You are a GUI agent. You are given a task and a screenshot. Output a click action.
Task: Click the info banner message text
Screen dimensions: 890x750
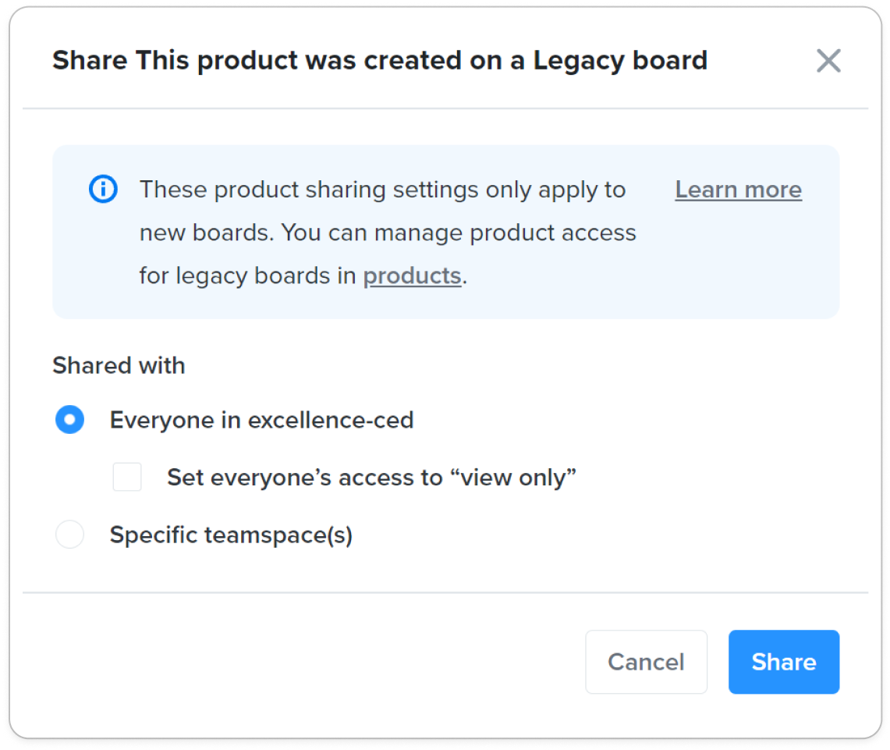coord(388,233)
